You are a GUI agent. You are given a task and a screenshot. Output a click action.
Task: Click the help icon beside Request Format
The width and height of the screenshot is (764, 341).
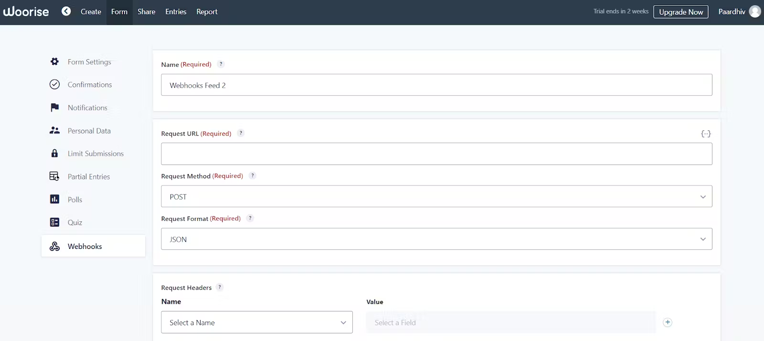(250, 218)
